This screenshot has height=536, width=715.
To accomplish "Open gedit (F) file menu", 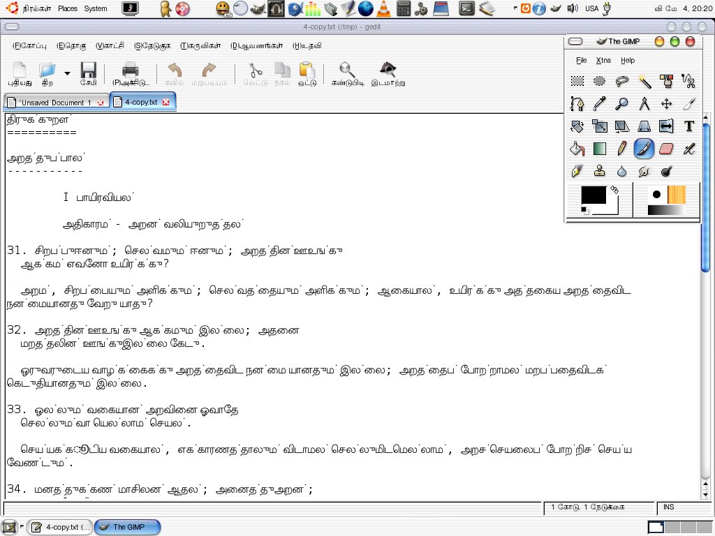I will click(29, 45).
